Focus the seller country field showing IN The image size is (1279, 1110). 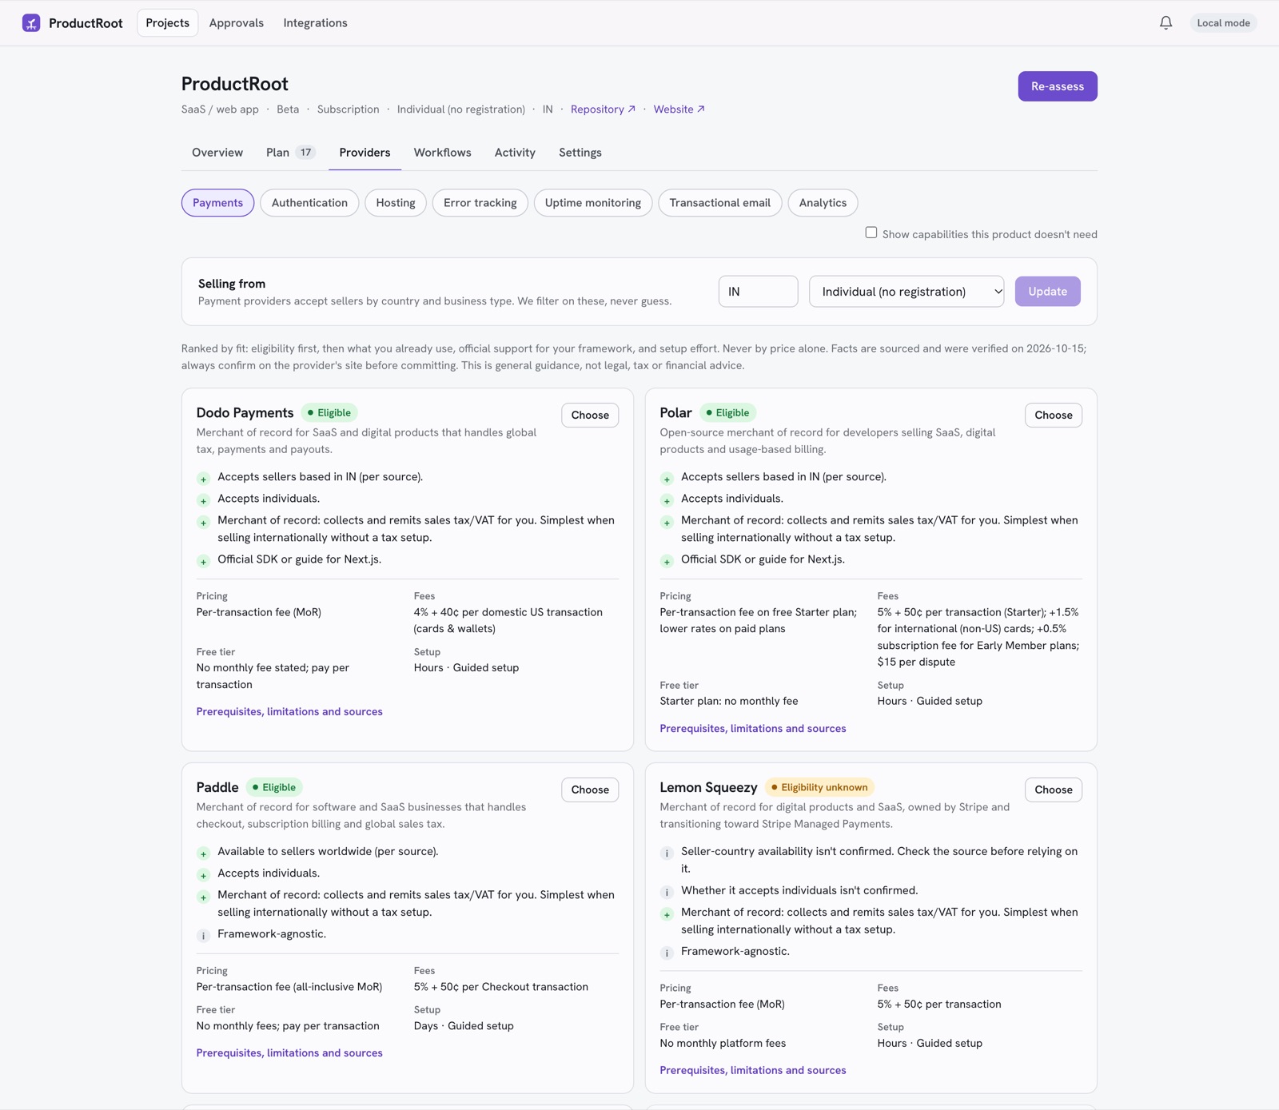pyautogui.click(x=758, y=292)
